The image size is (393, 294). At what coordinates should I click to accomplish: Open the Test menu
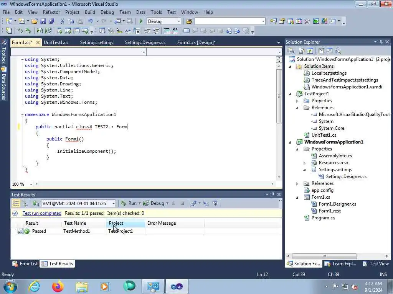click(x=172, y=12)
